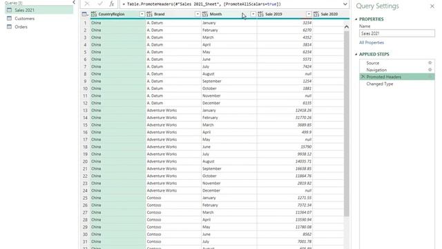Close the Query Settings pane

pos(432,6)
